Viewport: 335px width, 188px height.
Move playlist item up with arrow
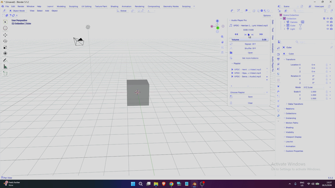pos(267,77)
